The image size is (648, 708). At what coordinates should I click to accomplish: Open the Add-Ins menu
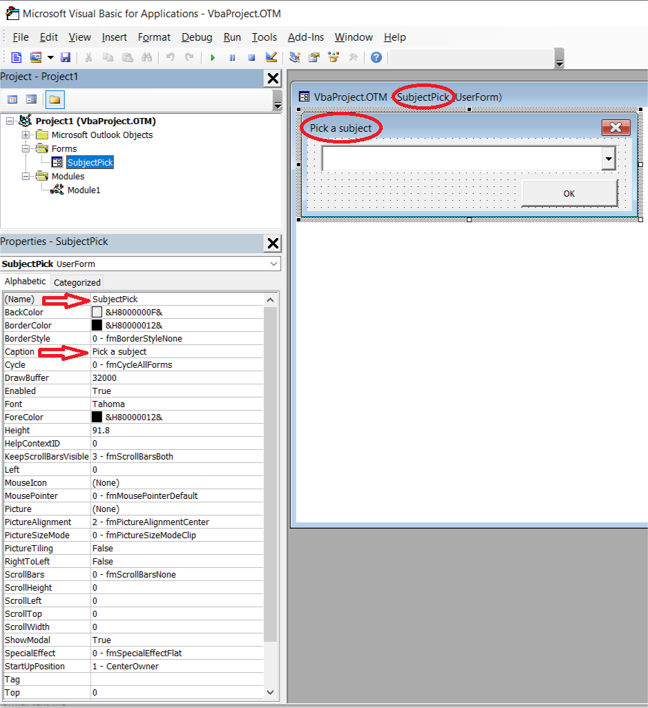pos(306,37)
